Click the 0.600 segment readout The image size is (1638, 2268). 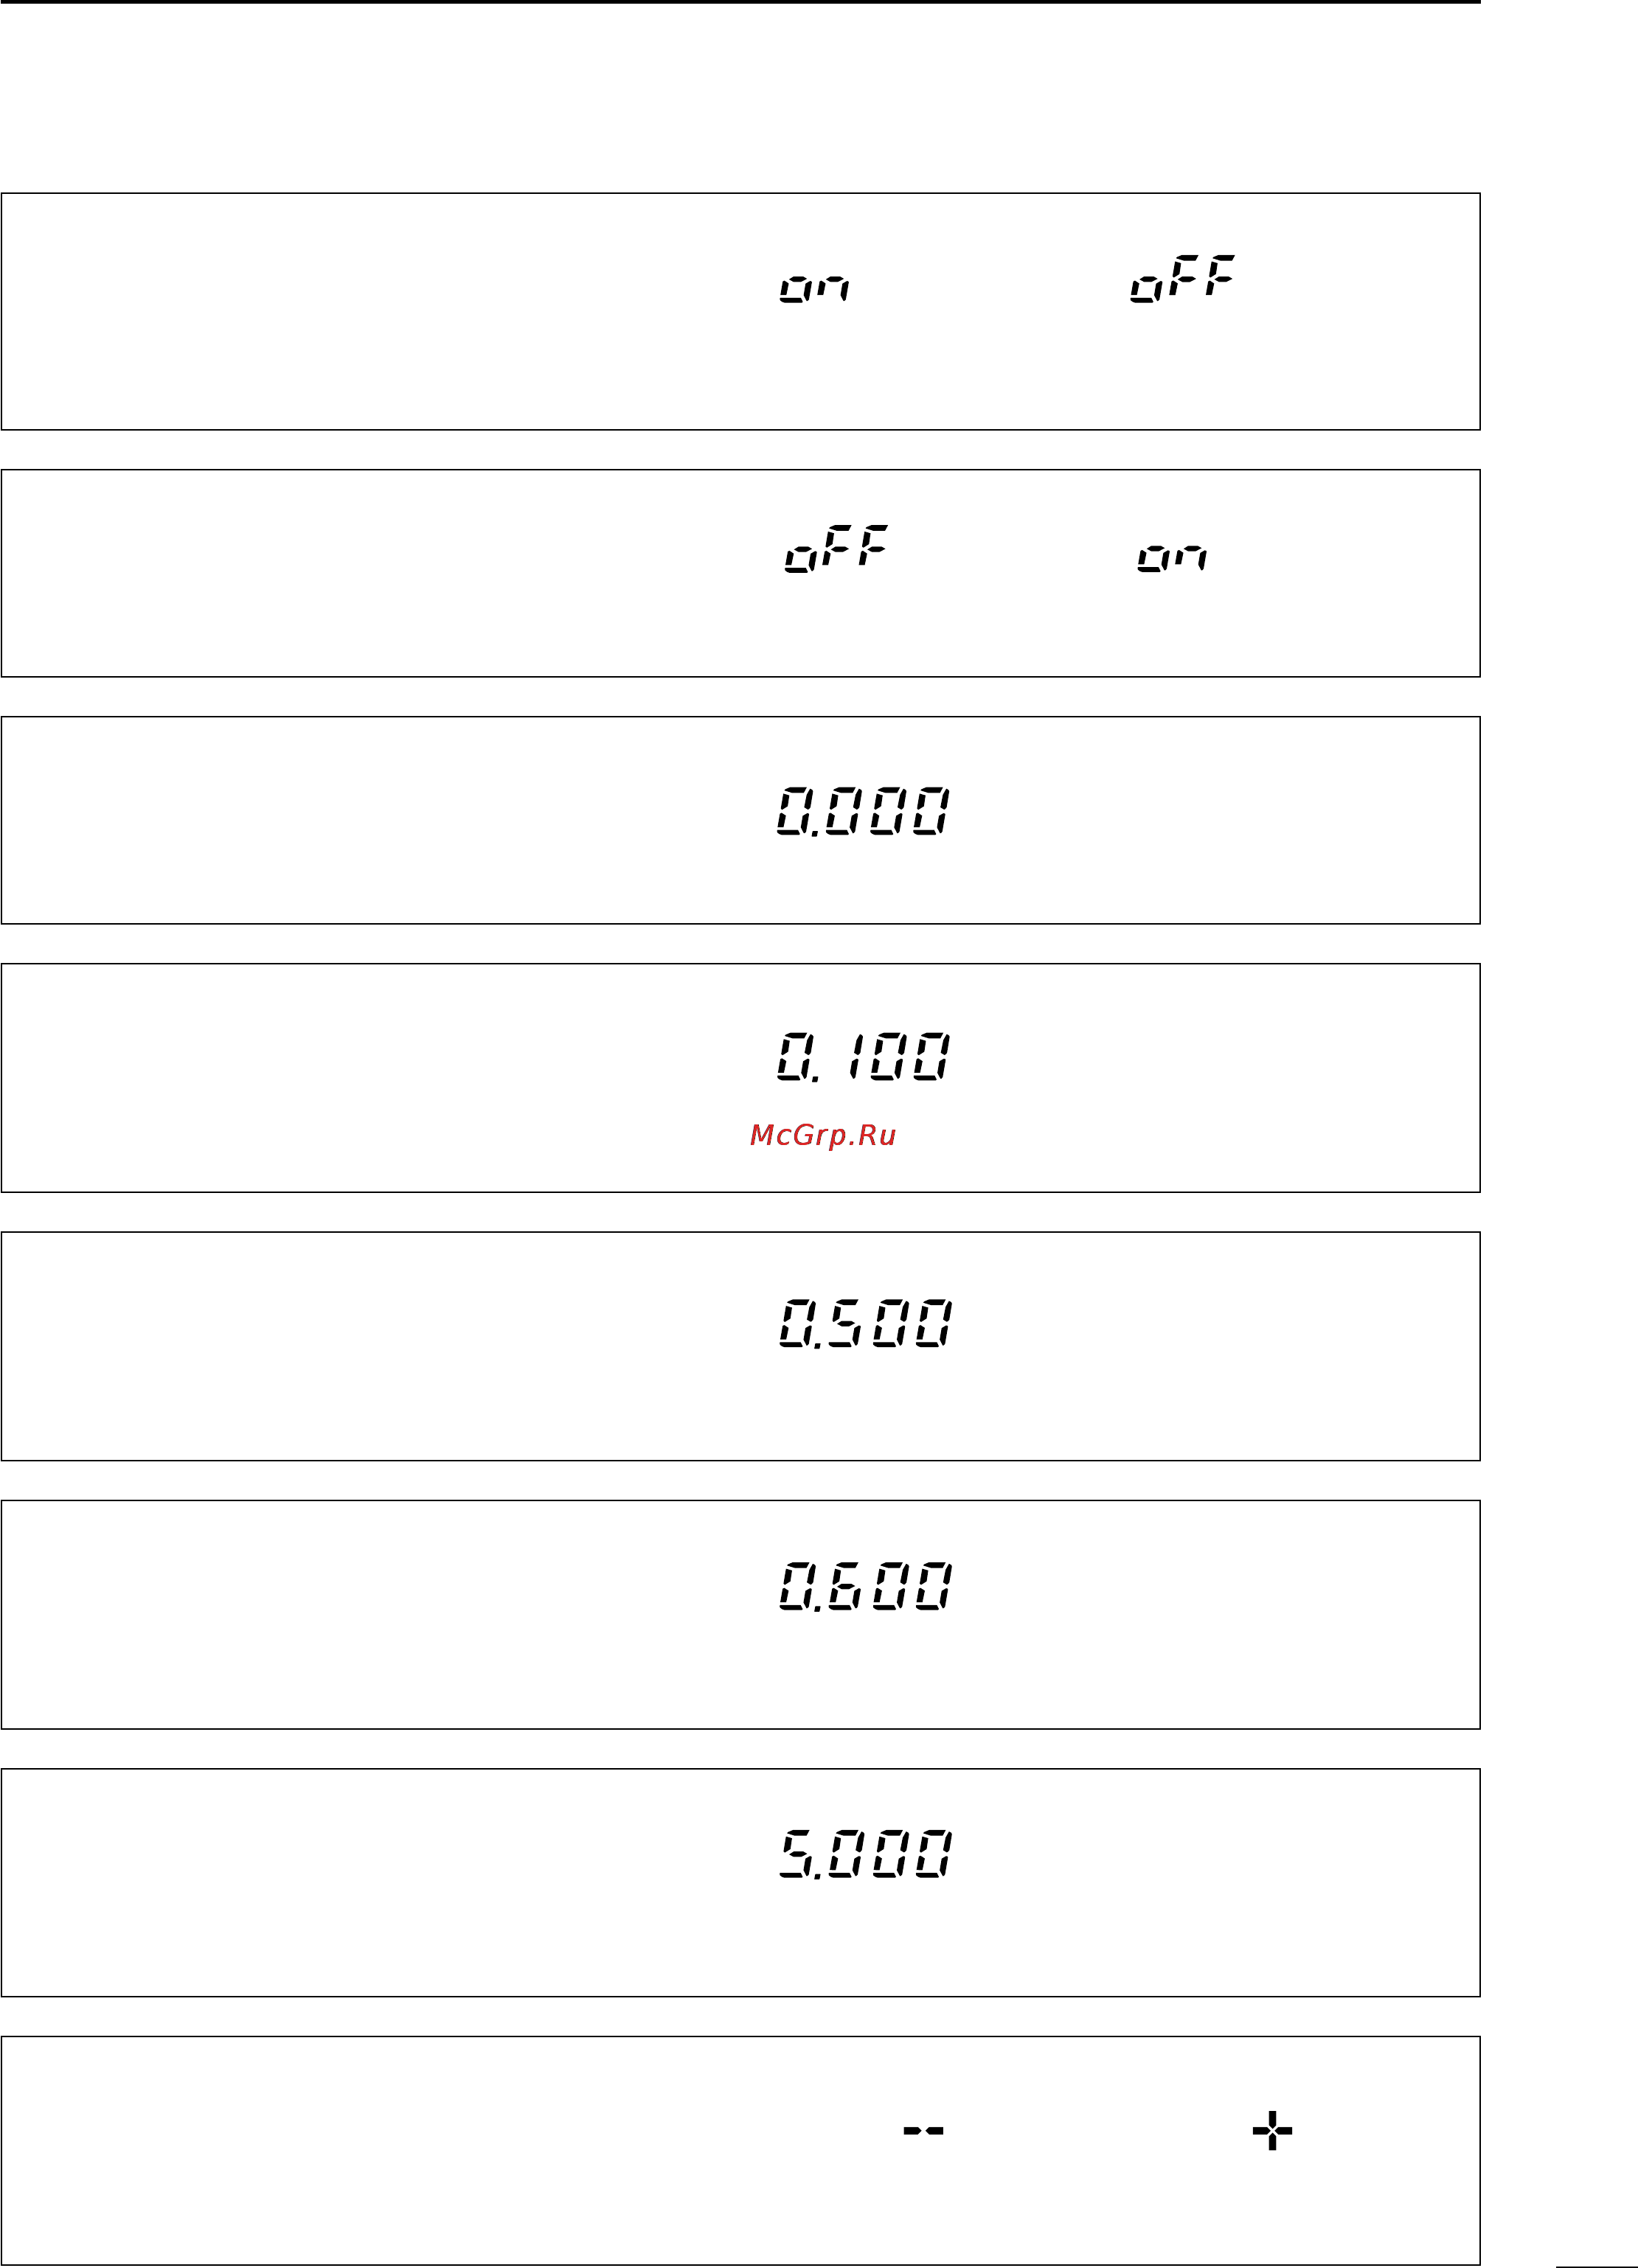[866, 1585]
